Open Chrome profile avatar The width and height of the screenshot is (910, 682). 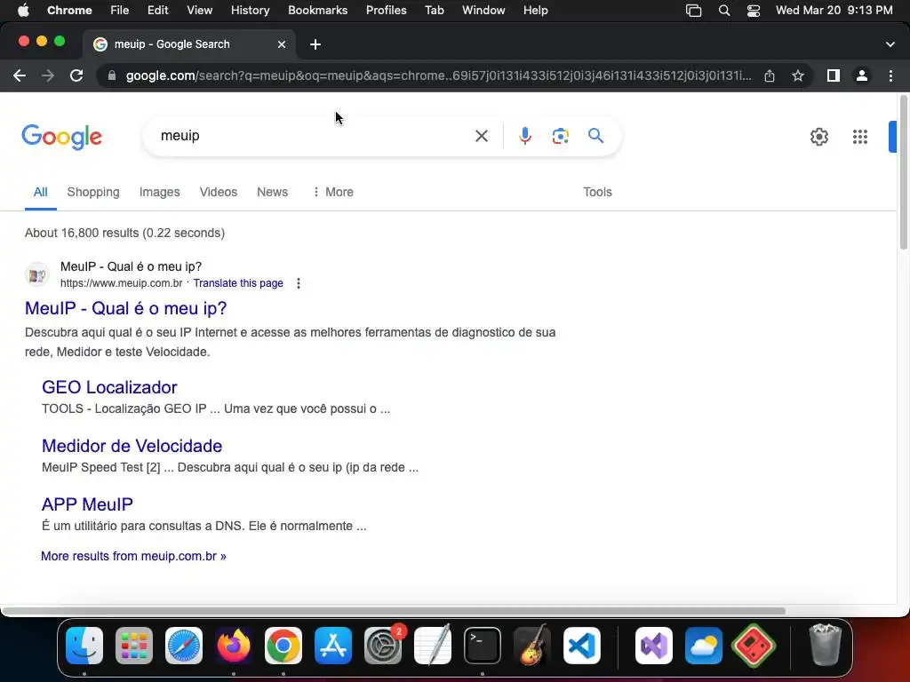[862, 76]
